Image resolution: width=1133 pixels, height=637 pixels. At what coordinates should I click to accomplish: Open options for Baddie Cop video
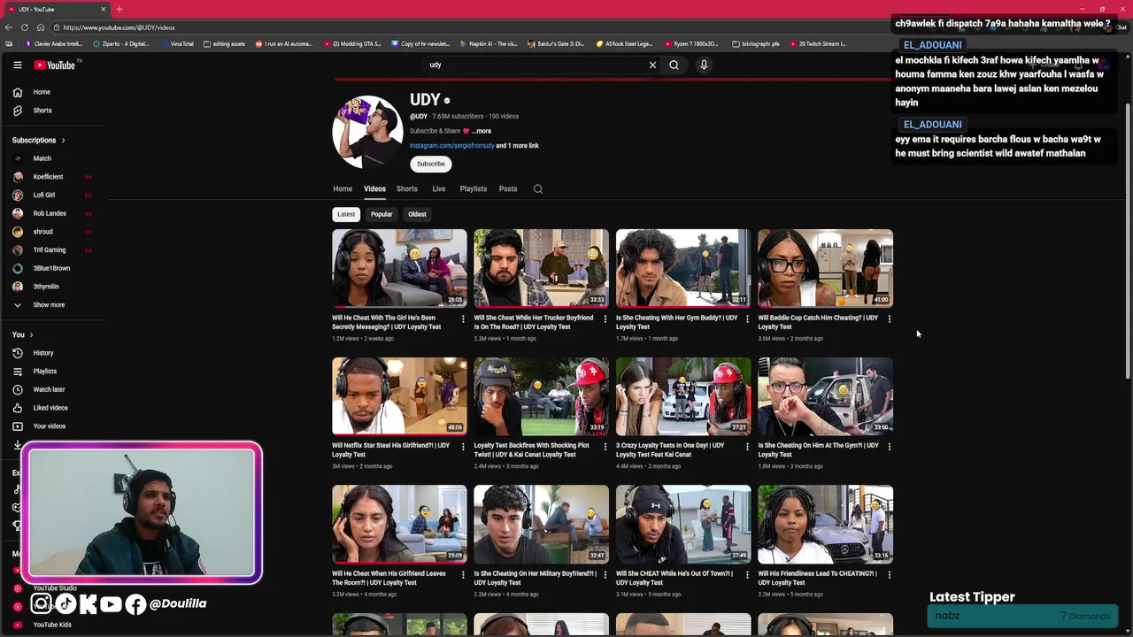(889, 318)
